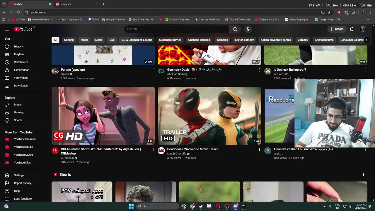This screenshot has width=375, height=211.
Task: Select the Gaming category chip
Action: pos(69,40)
